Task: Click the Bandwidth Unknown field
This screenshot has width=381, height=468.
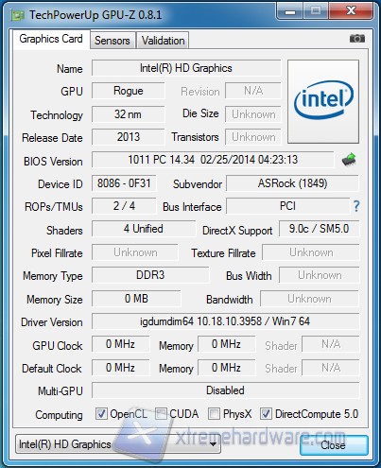Action: click(309, 299)
